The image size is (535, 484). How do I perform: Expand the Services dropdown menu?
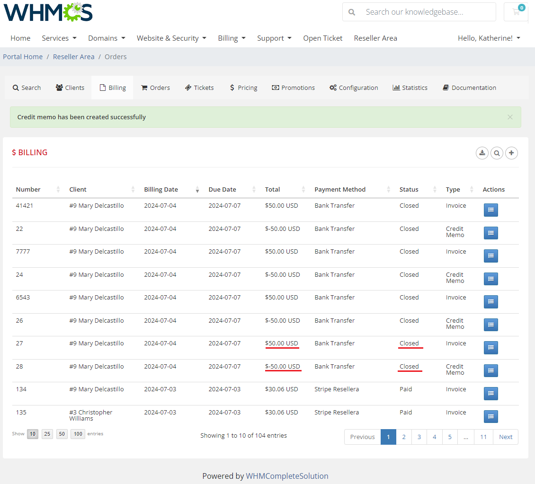59,38
